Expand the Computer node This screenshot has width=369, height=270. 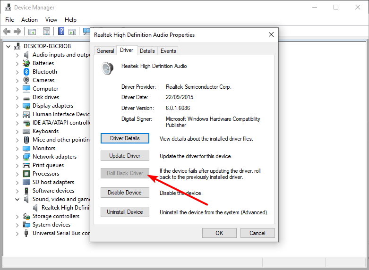[x=17, y=89]
